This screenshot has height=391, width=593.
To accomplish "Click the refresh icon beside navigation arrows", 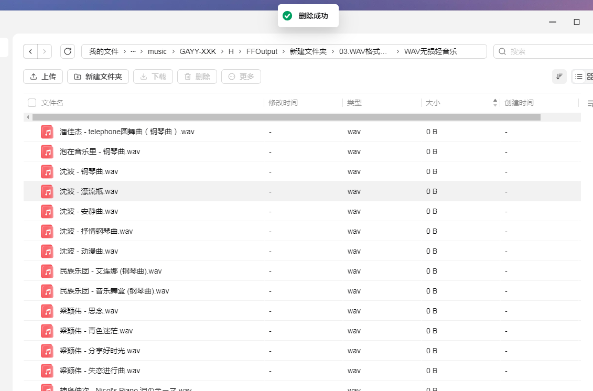I will [x=68, y=51].
